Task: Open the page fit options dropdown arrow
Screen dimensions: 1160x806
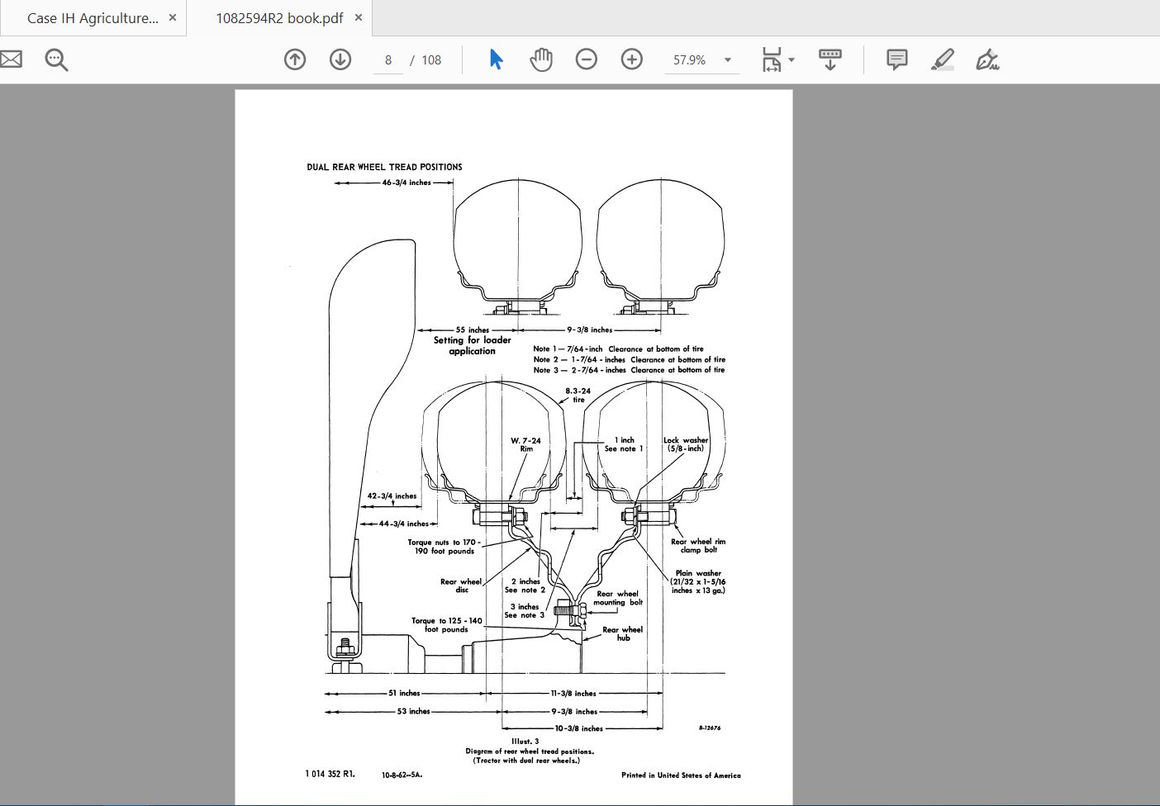Action: click(792, 60)
